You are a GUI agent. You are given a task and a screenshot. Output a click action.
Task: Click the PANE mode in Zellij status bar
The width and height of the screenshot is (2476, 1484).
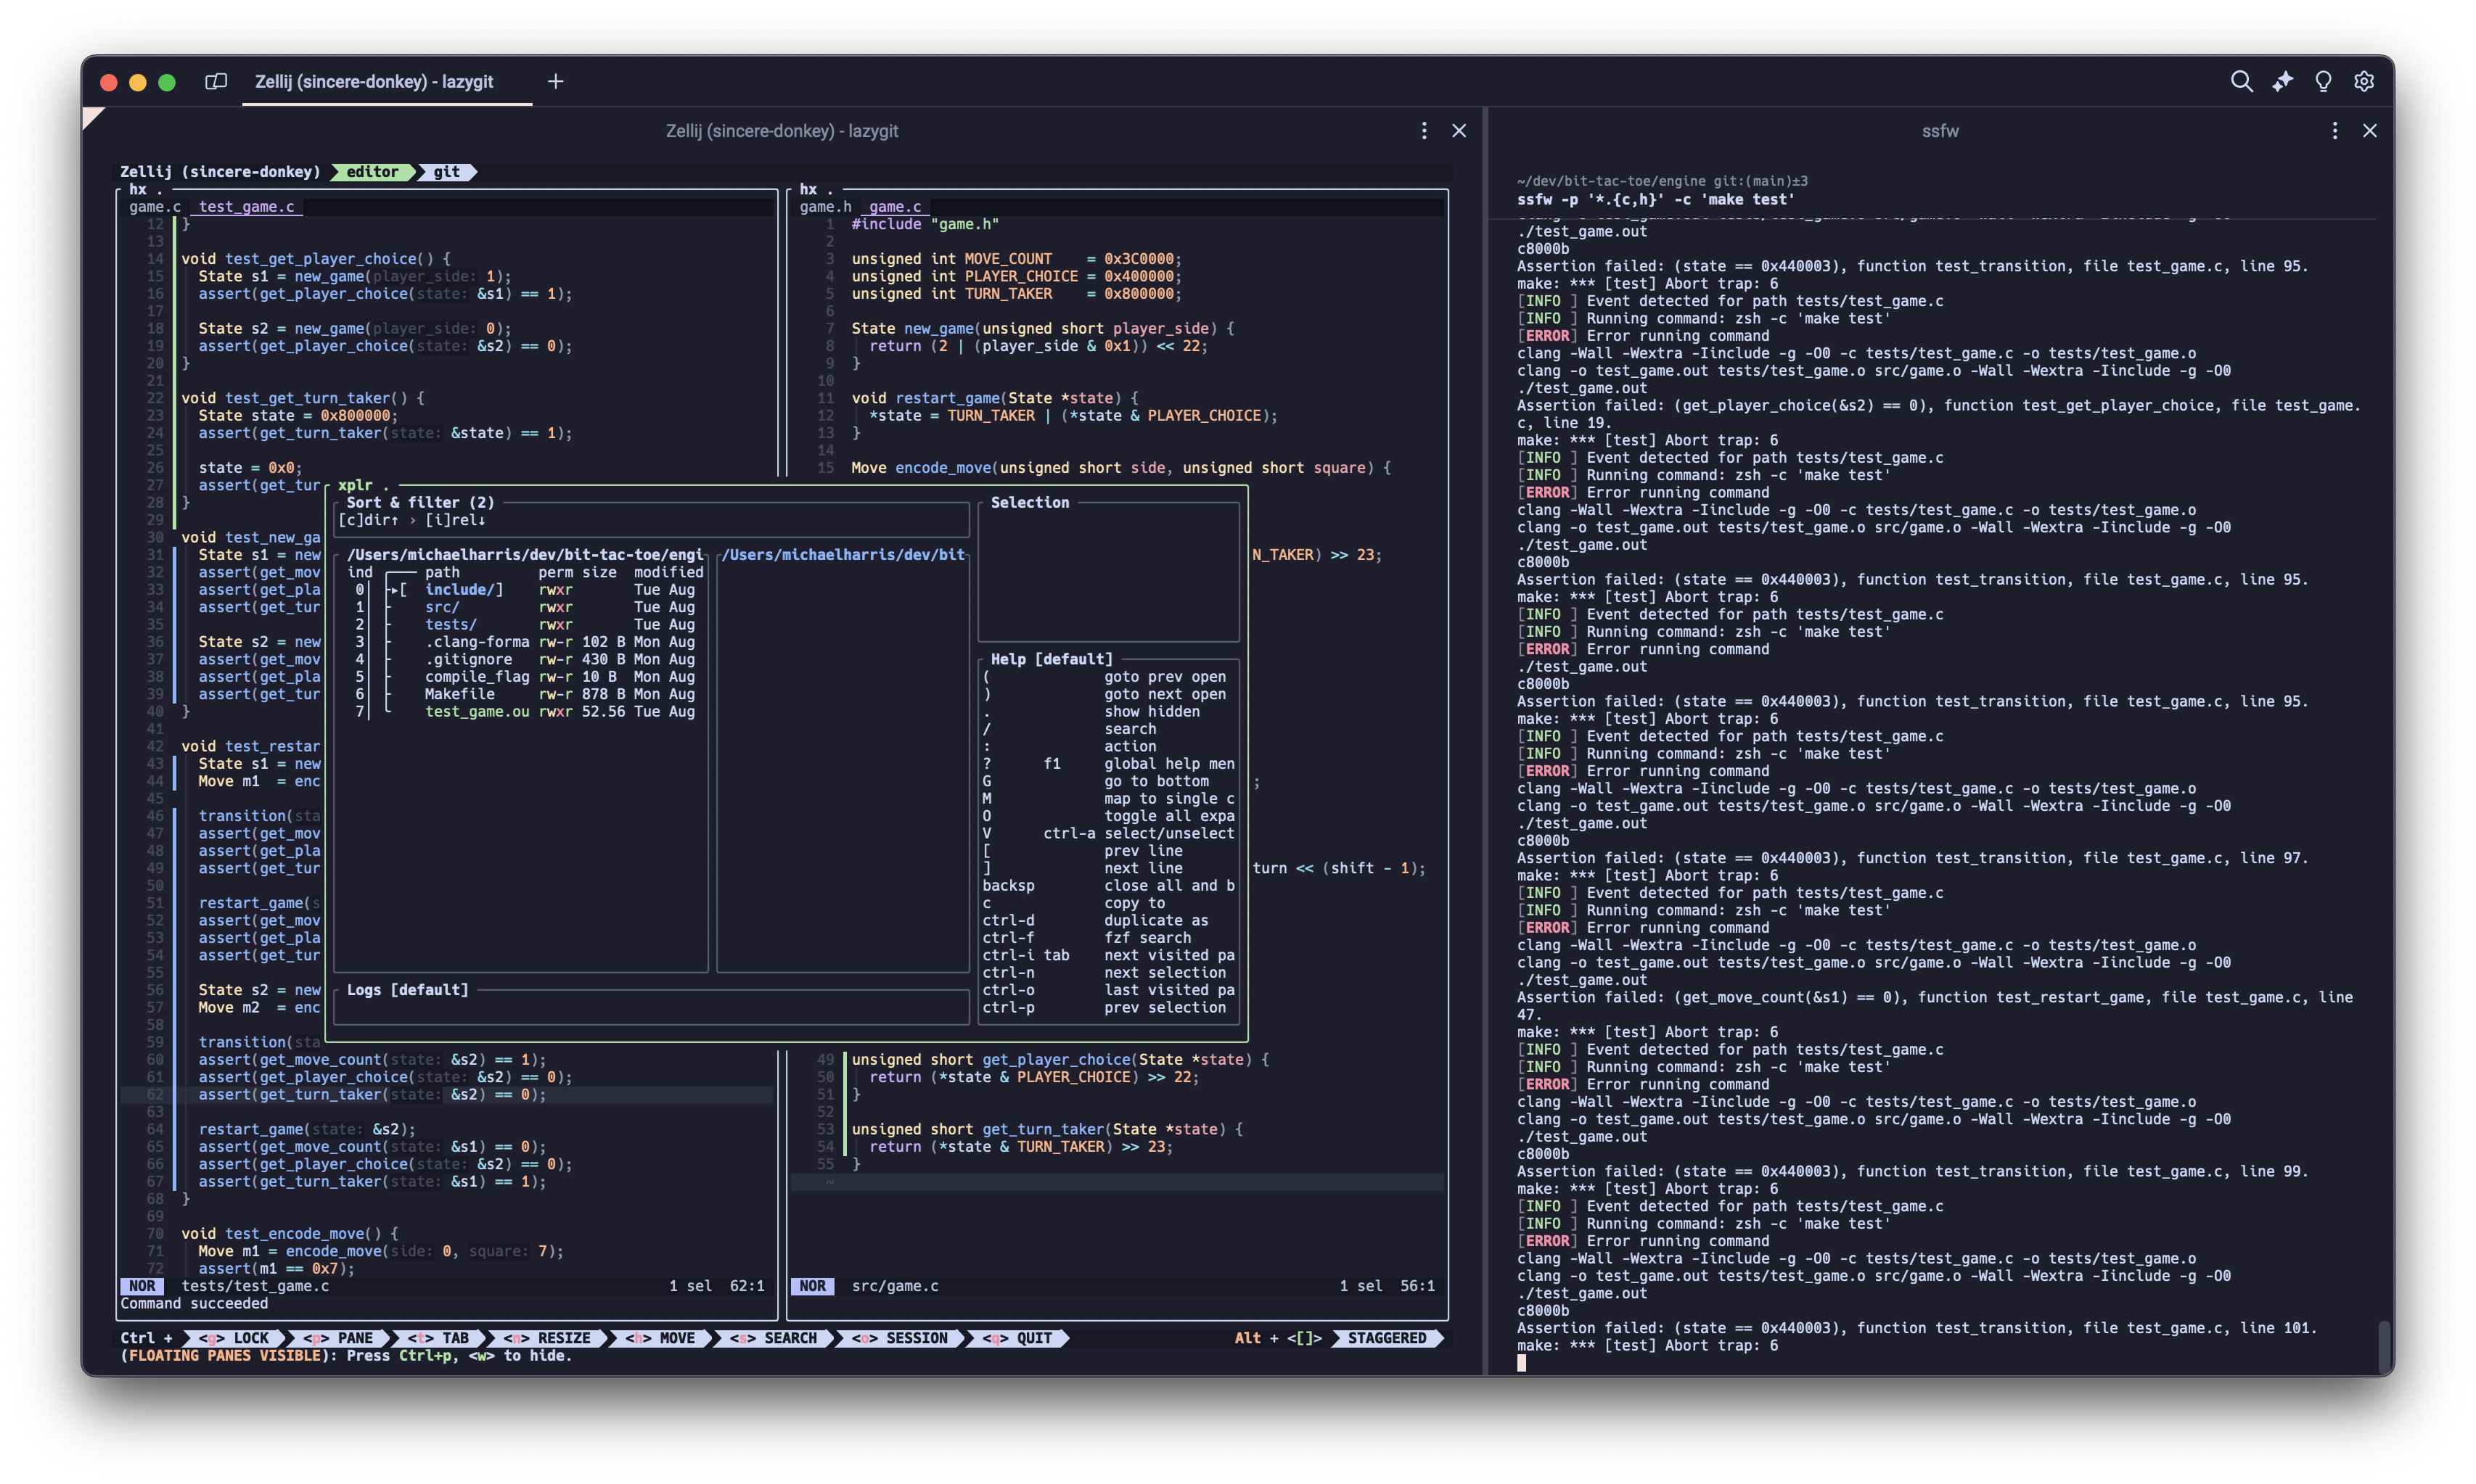point(338,1338)
